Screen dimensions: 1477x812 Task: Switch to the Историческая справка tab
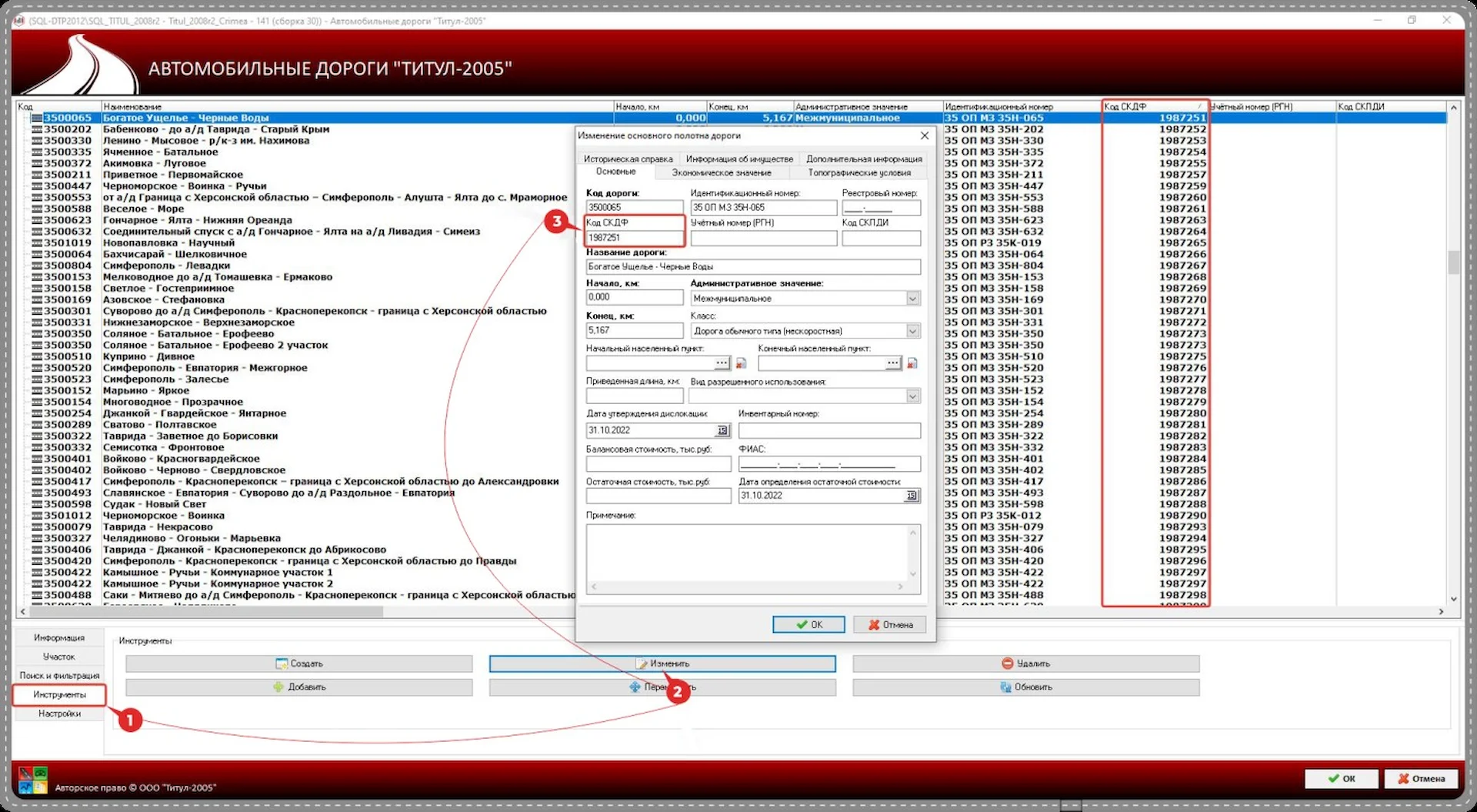[628, 159]
